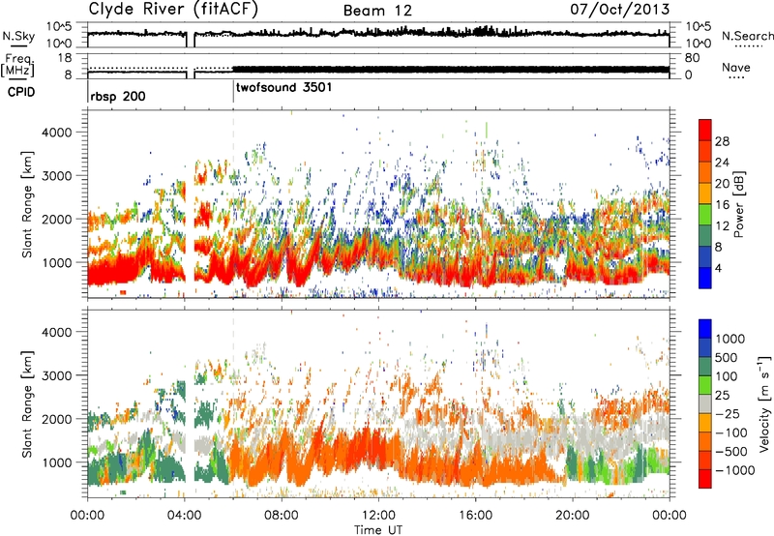This screenshot has width=774, height=536.
Task: Click the red top segment of Power colorbar
Action: pyautogui.click(x=705, y=130)
